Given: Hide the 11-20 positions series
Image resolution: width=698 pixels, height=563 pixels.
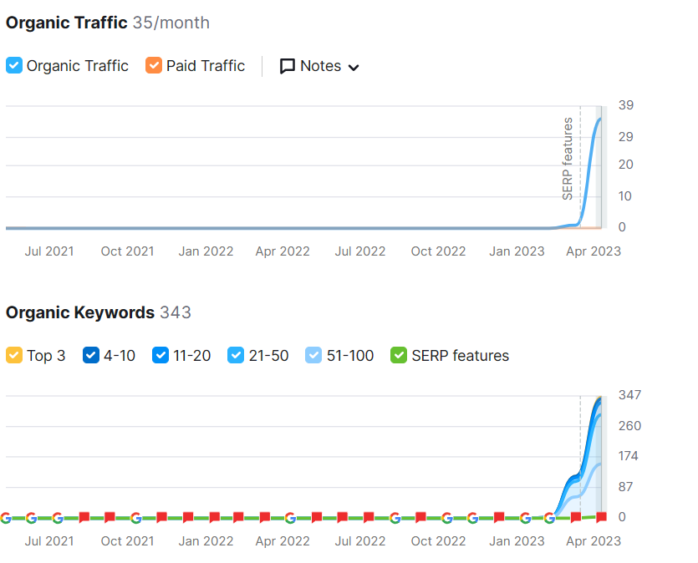Looking at the screenshot, I should [160, 356].
